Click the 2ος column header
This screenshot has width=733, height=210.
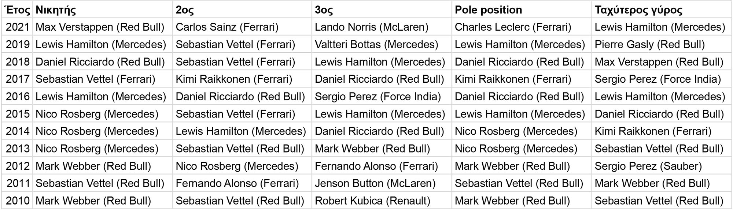(242, 10)
